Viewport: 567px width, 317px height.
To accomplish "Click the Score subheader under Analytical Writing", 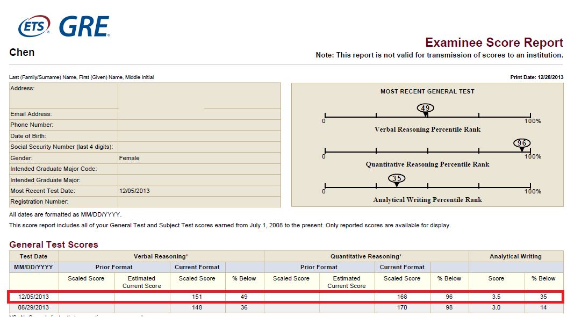I will tap(496, 278).
